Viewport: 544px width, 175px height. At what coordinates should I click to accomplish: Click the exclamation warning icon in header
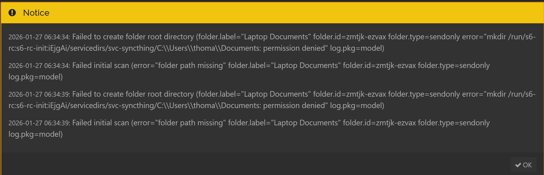click(12, 13)
